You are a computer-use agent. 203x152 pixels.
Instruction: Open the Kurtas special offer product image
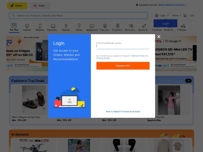(x=169, y=100)
